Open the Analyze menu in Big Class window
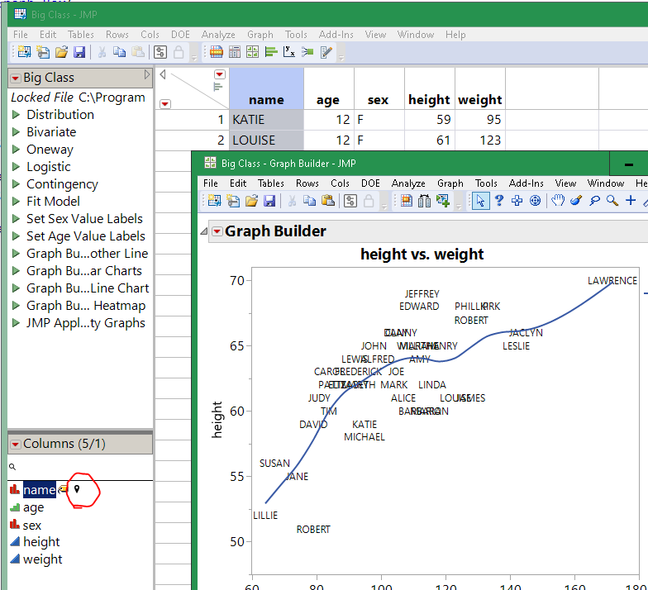Viewport: 648px width, 590px height. (218, 35)
